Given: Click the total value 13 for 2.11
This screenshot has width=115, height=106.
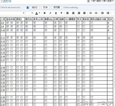Looking at the screenshot, I should [109, 38].
